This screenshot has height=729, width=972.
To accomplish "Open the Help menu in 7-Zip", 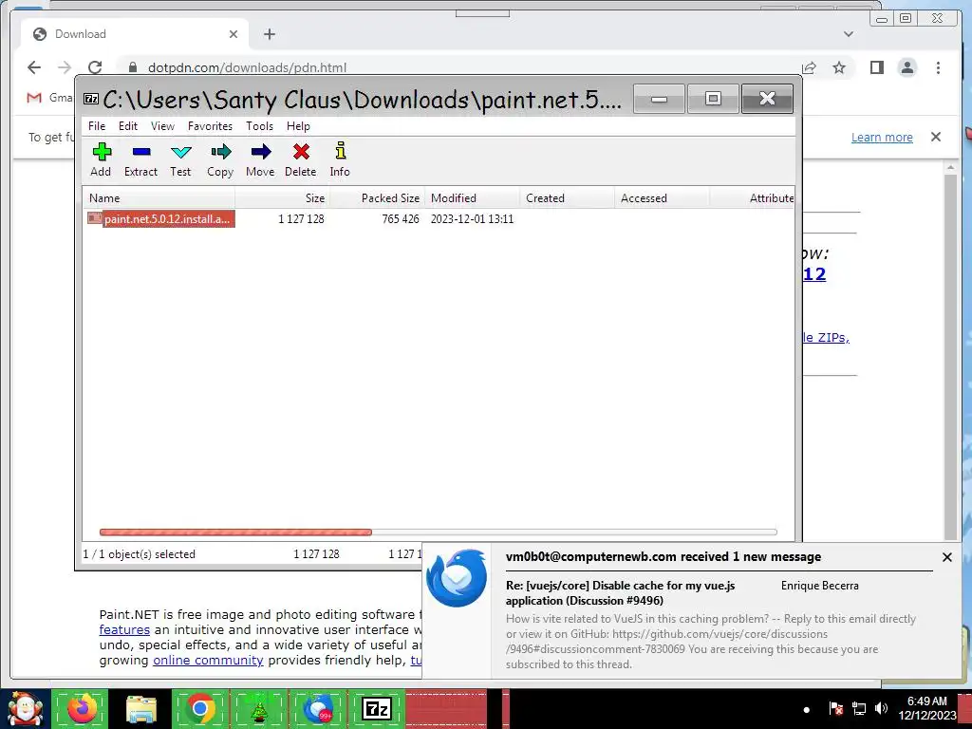I will (x=298, y=126).
